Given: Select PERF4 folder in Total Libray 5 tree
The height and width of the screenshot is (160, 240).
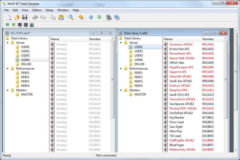Looking at the screenshot, I should point(138,86).
